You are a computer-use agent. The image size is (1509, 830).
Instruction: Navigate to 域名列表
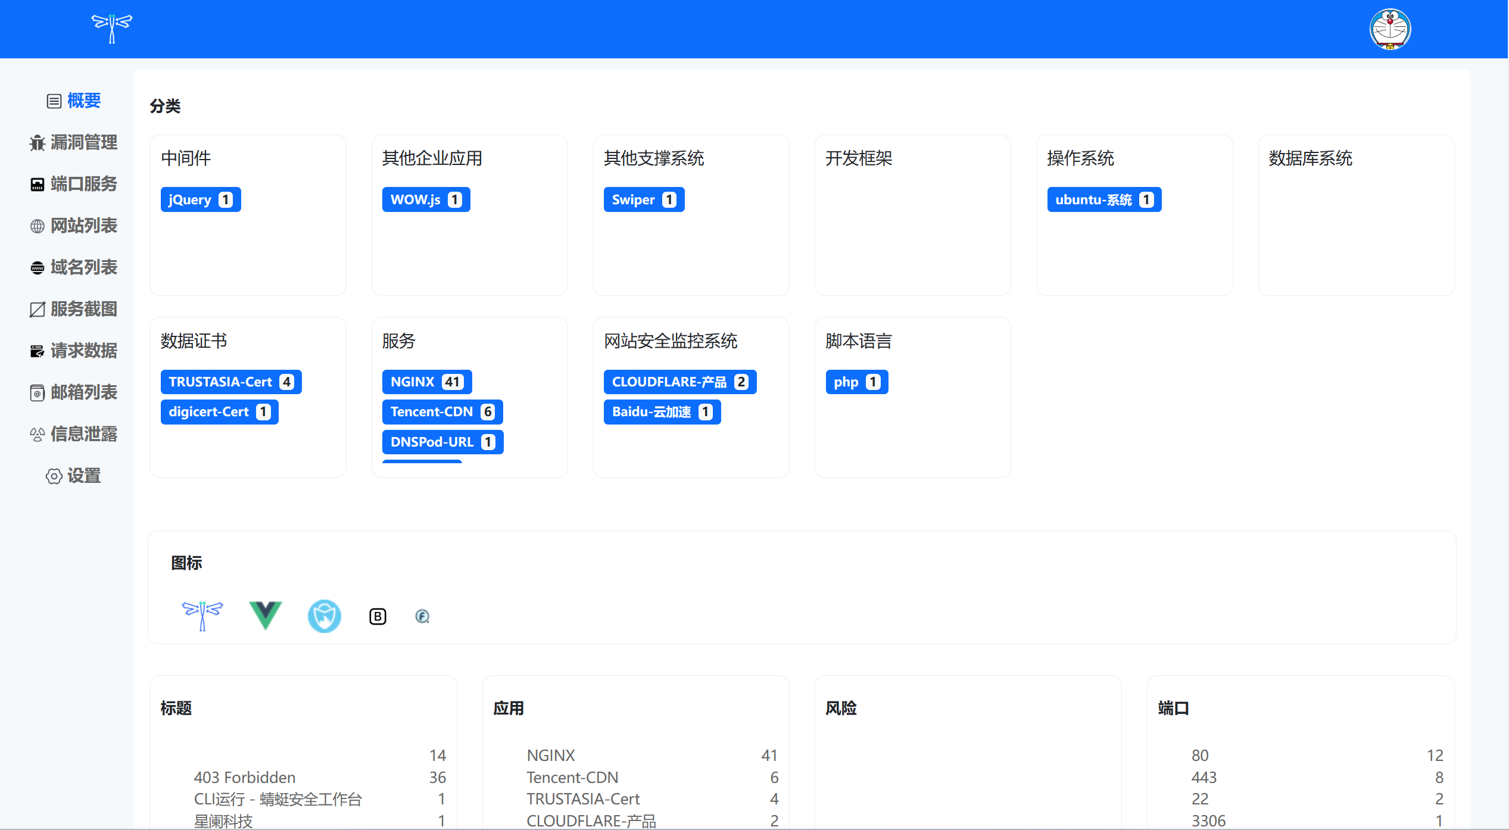83,267
